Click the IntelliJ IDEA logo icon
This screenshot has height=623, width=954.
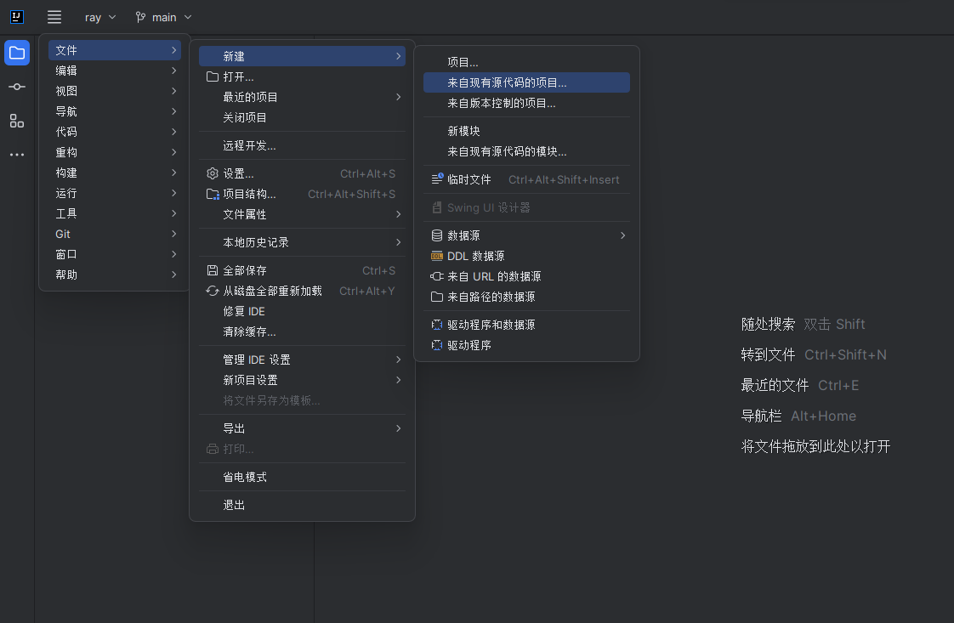click(x=17, y=17)
